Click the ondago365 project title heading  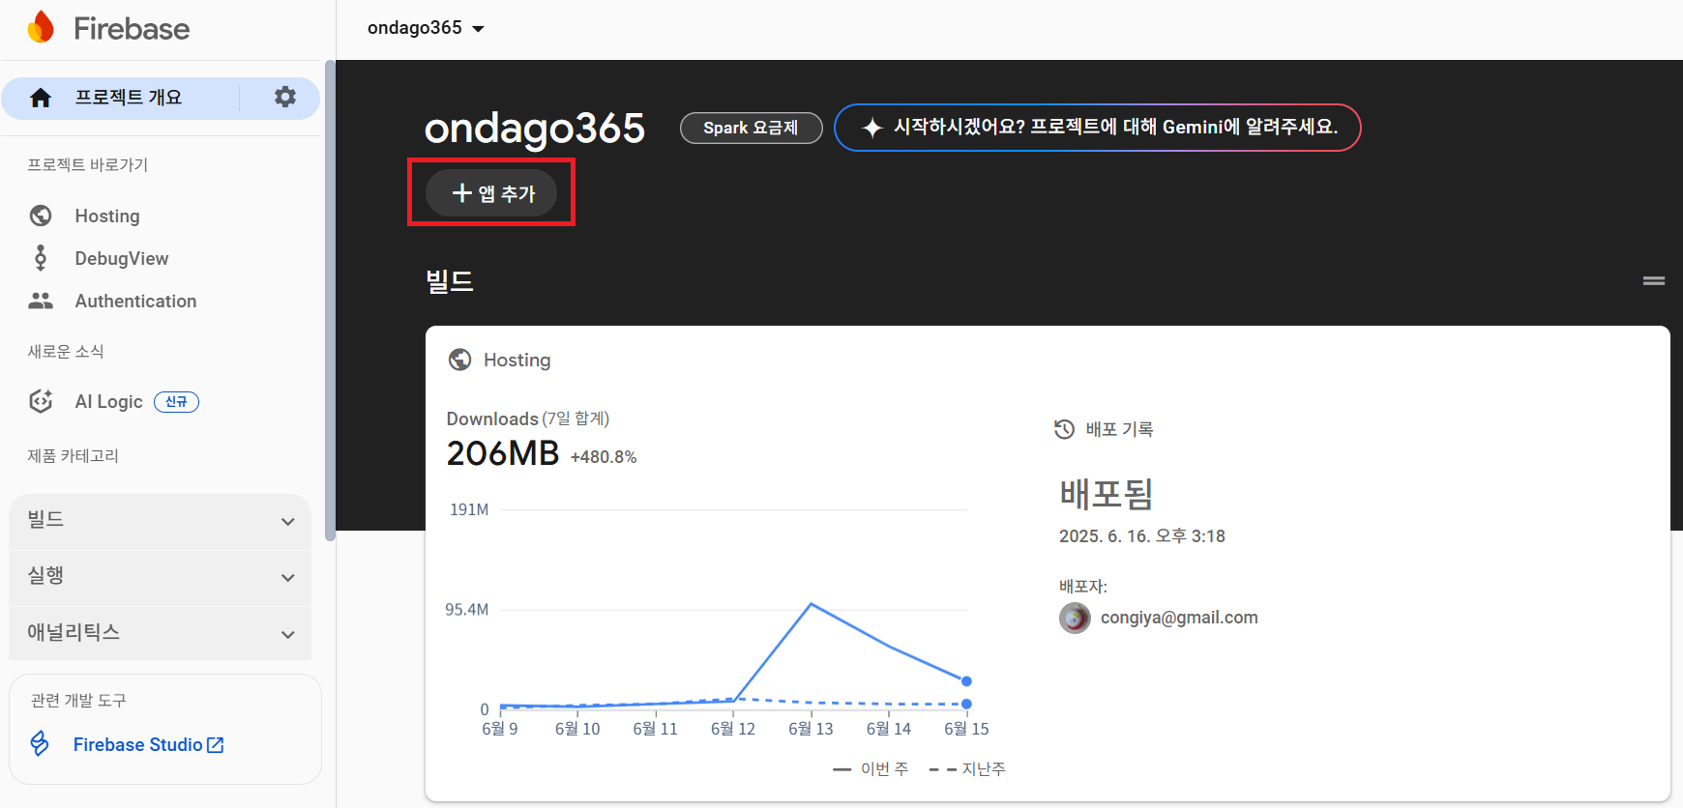[534, 129]
